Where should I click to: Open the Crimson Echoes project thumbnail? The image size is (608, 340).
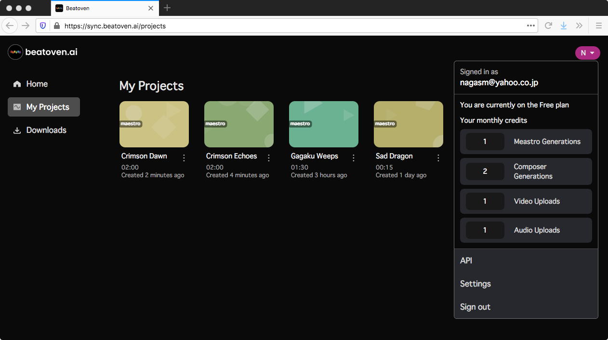pyautogui.click(x=239, y=124)
